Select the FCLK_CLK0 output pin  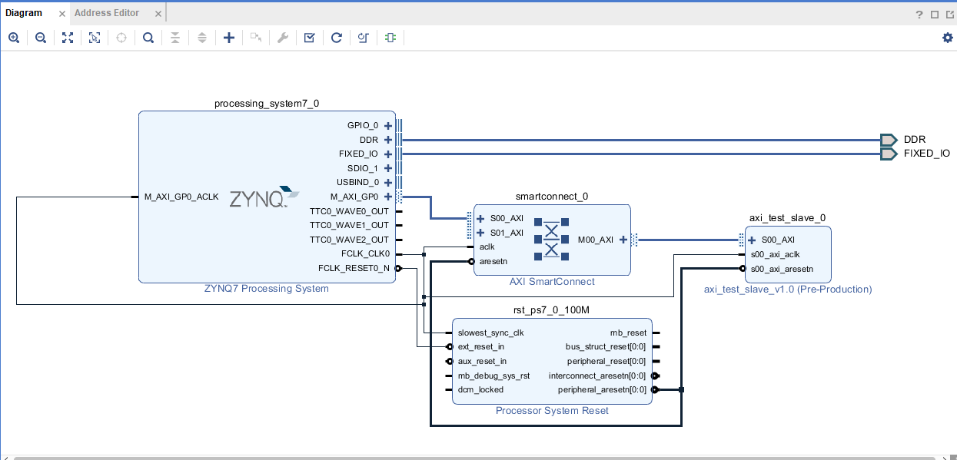pyautogui.click(x=365, y=253)
